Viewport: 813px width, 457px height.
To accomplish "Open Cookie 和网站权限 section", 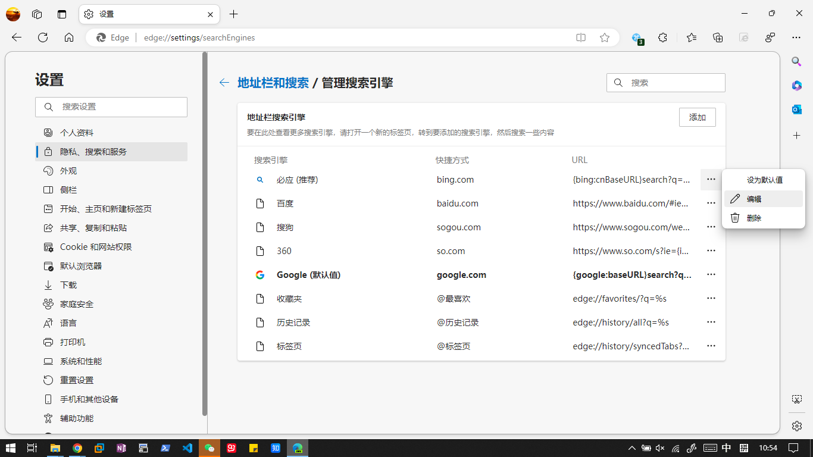I will (x=111, y=247).
